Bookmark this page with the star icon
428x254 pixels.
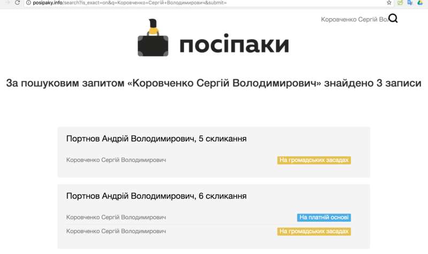[389, 3]
